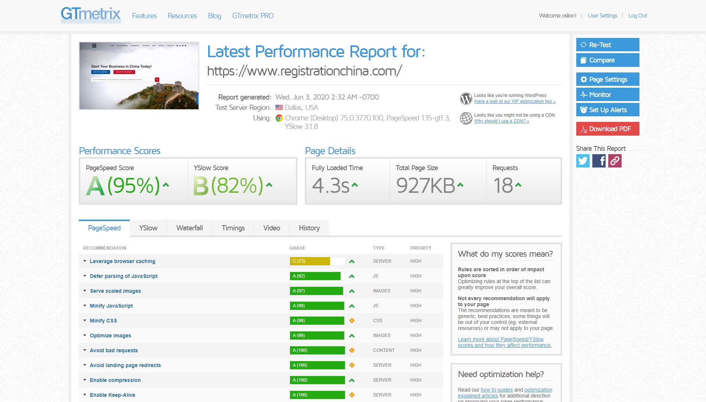
Task: Expand Leverage browser caching recommendation
Action: (122, 261)
